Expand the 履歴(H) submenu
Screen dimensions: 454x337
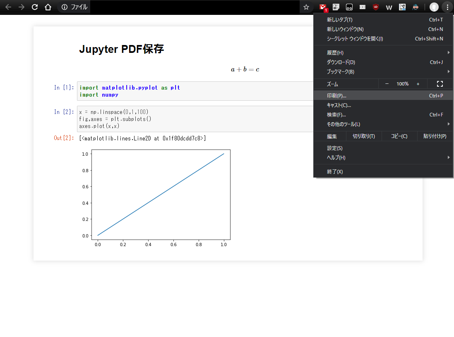coord(383,52)
